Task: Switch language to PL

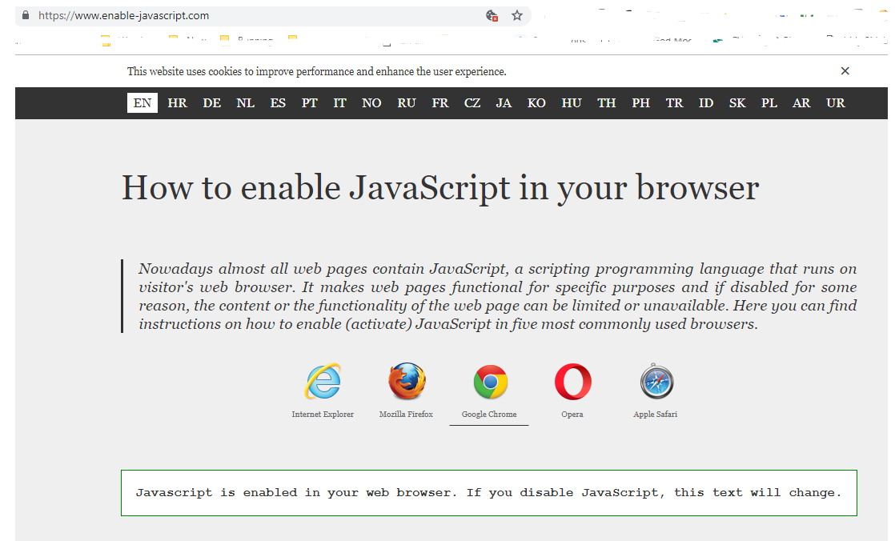Action: (x=769, y=102)
